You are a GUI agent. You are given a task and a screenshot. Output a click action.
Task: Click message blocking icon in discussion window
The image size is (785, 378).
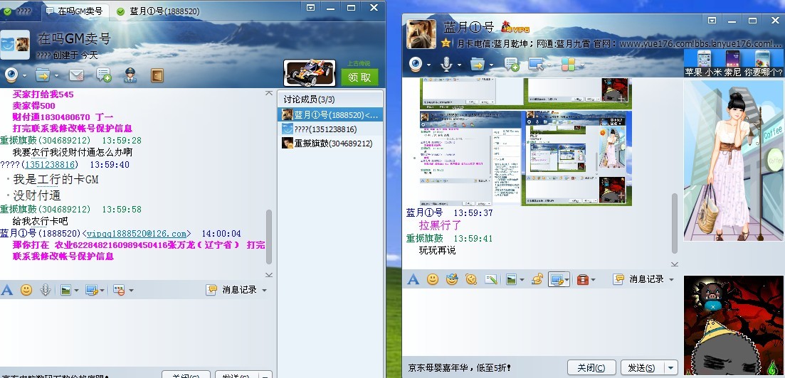click(119, 289)
